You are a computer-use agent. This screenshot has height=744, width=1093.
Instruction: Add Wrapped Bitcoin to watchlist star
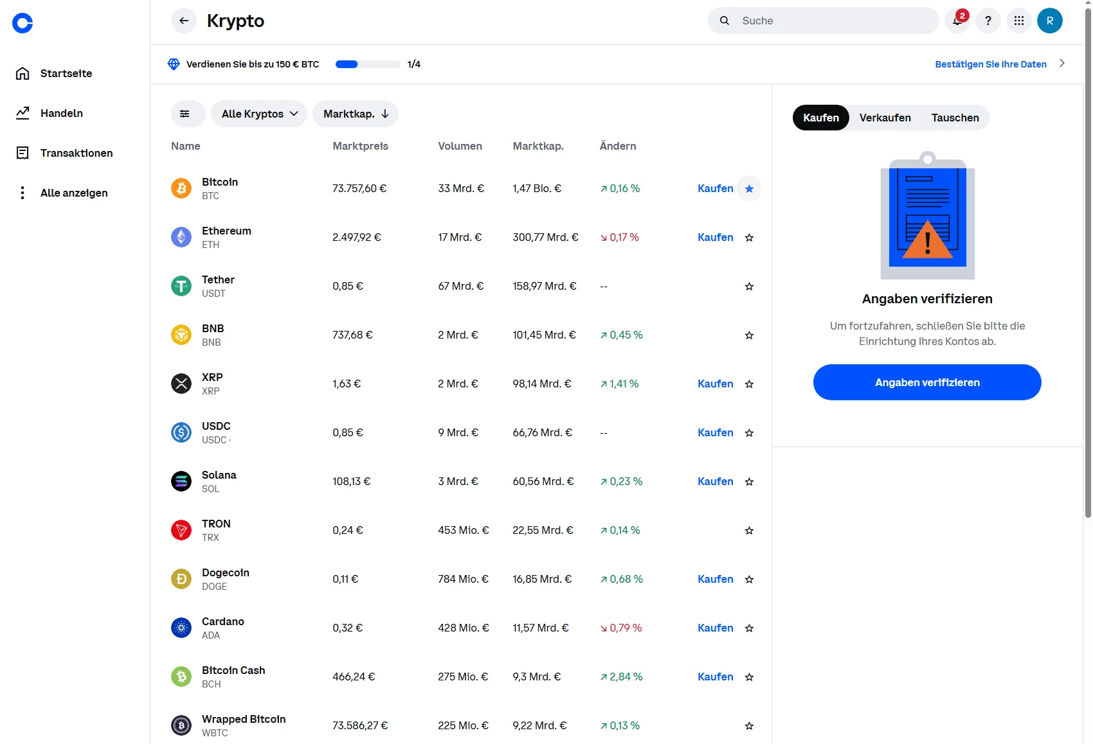pos(749,725)
